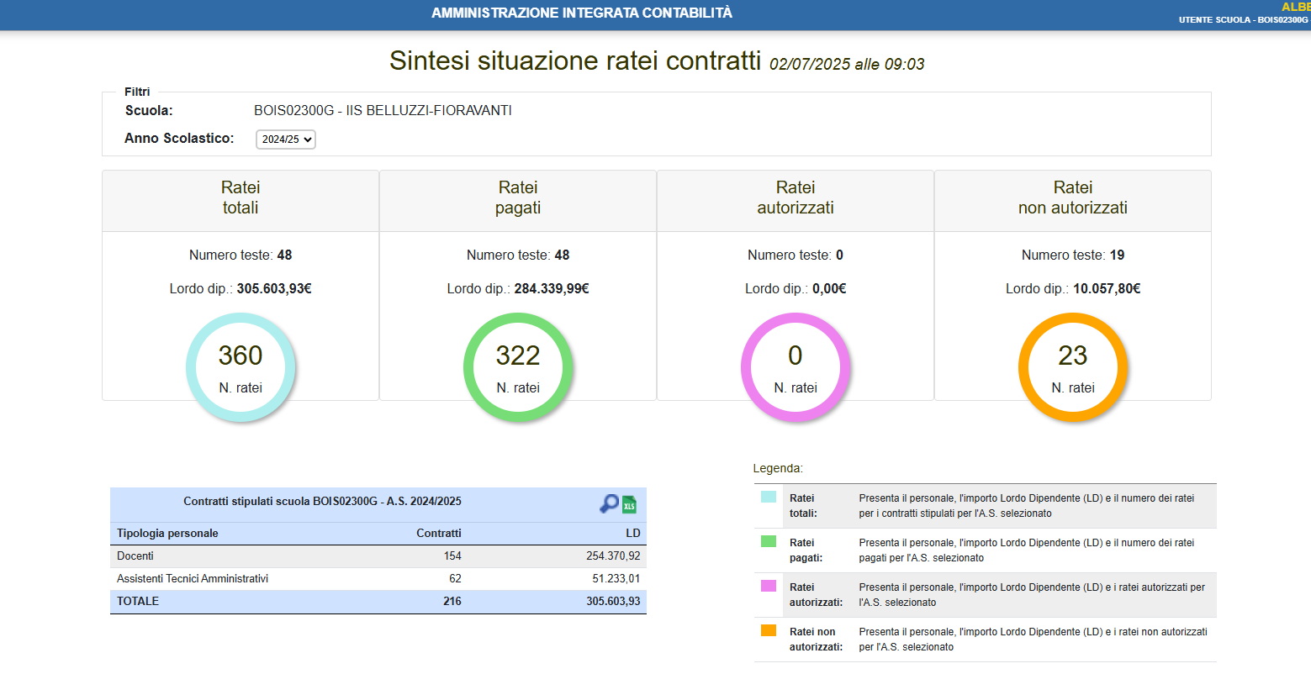Screen dimensions: 1311x674
Task: Select the Docenti row in contracts table
Action: (378, 556)
